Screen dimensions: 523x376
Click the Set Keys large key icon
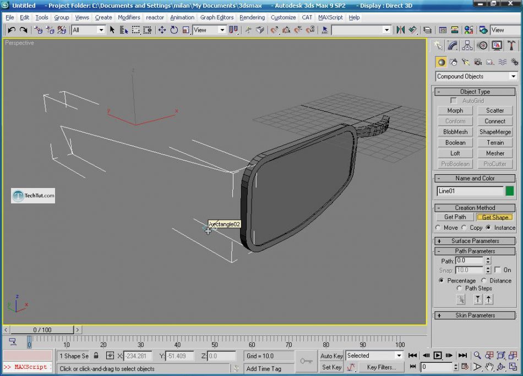point(306,361)
